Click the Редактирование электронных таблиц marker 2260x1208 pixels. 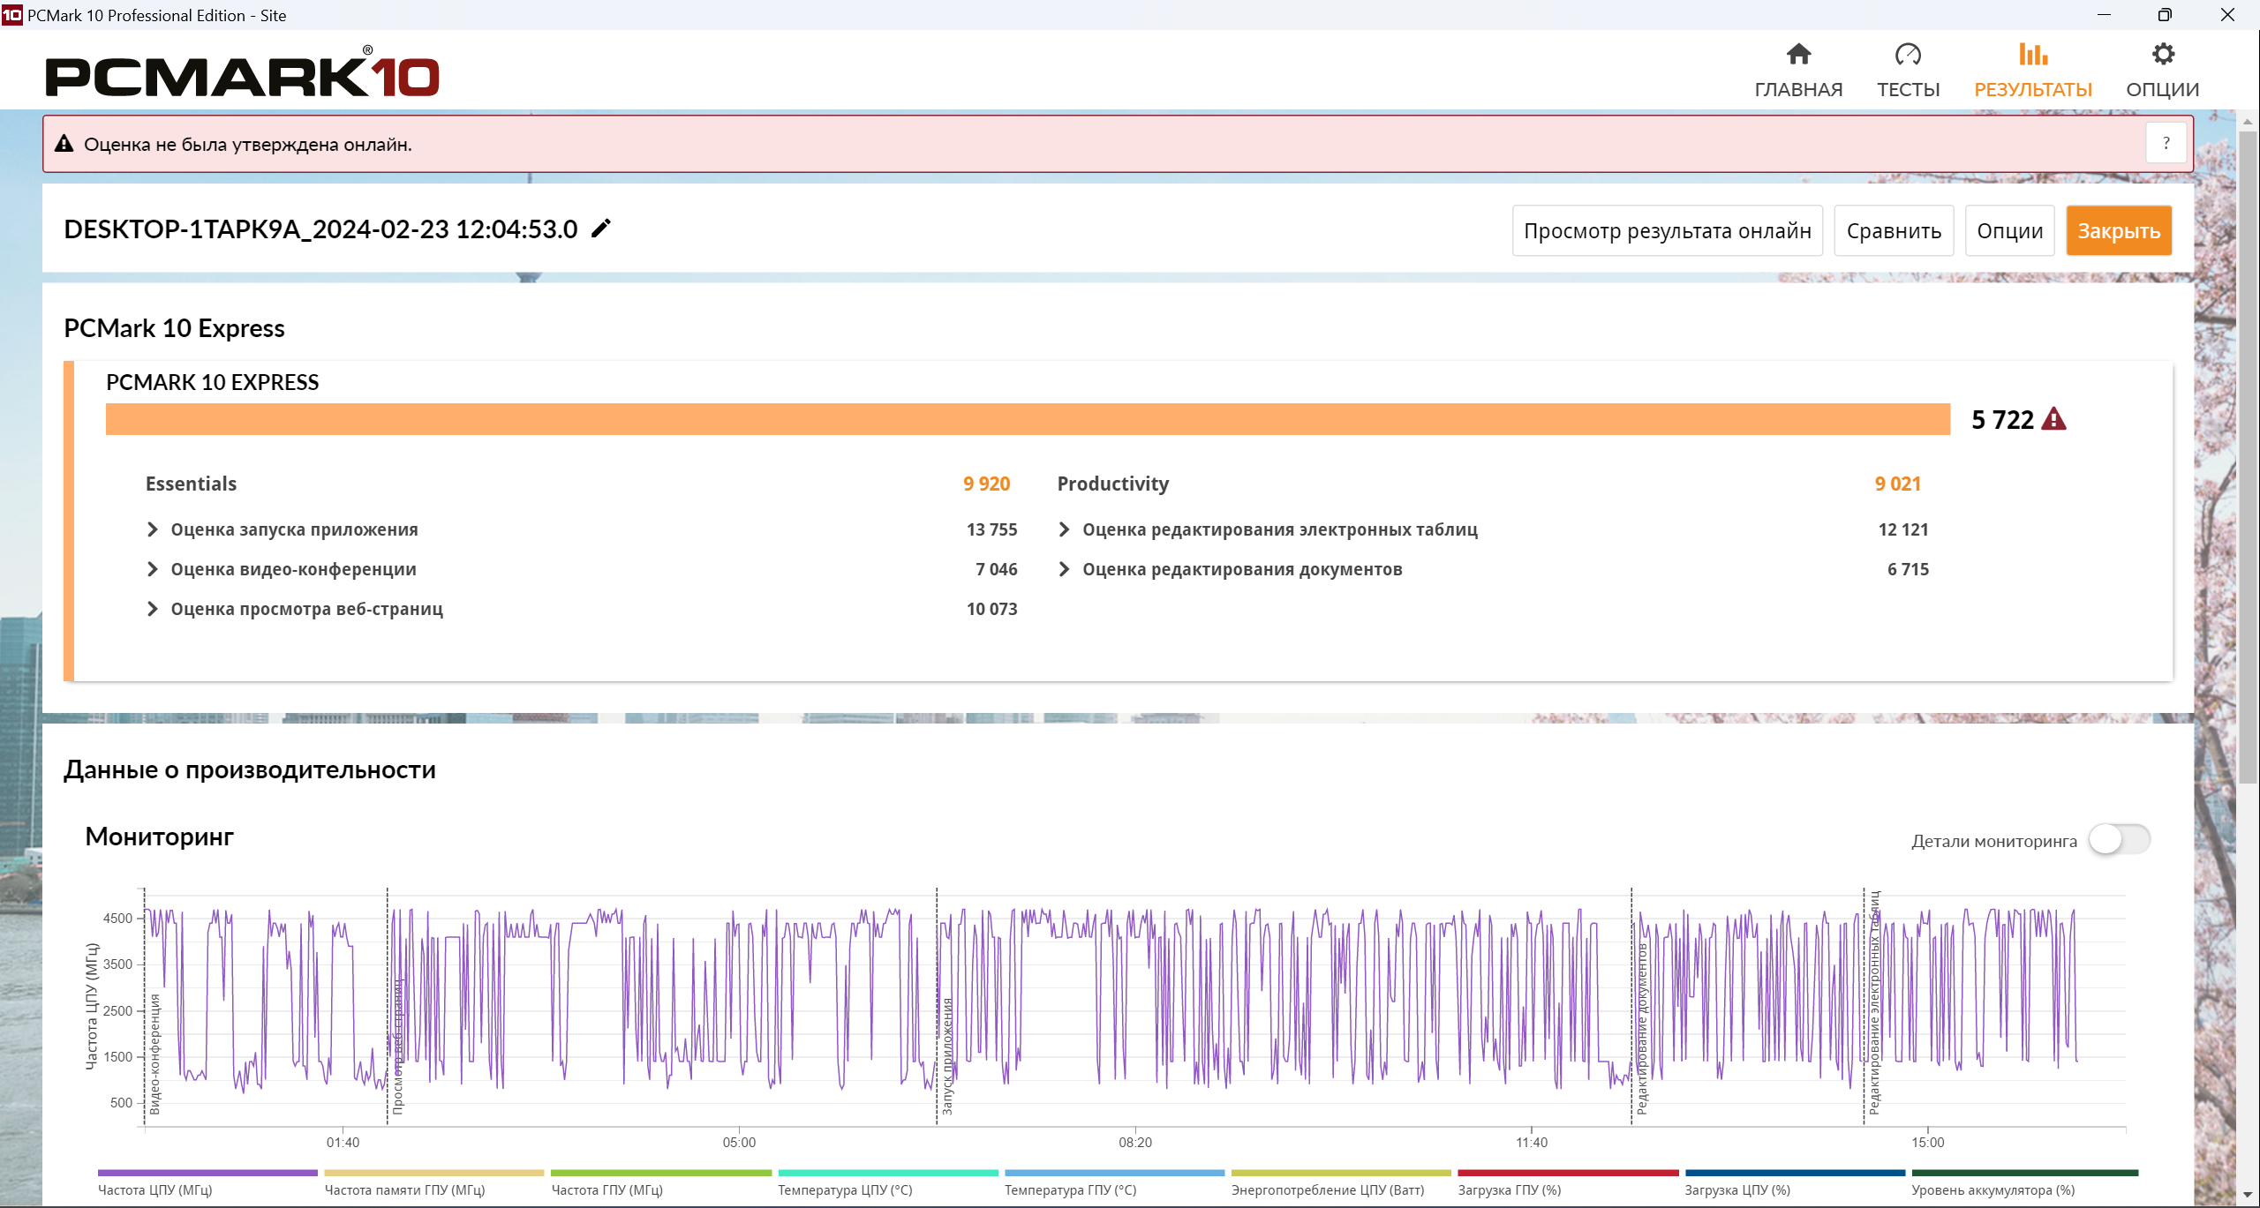[x=1874, y=1002]
